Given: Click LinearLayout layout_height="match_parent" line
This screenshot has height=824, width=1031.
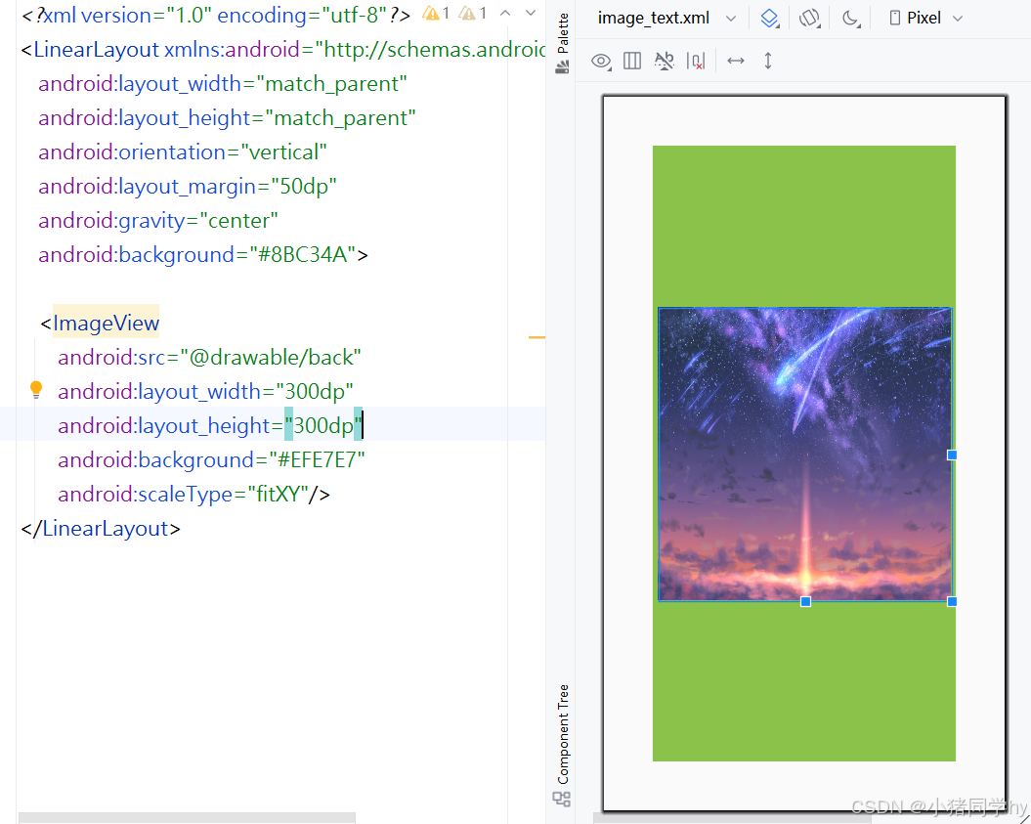Looking at the screenshot, I should [227, 117].
